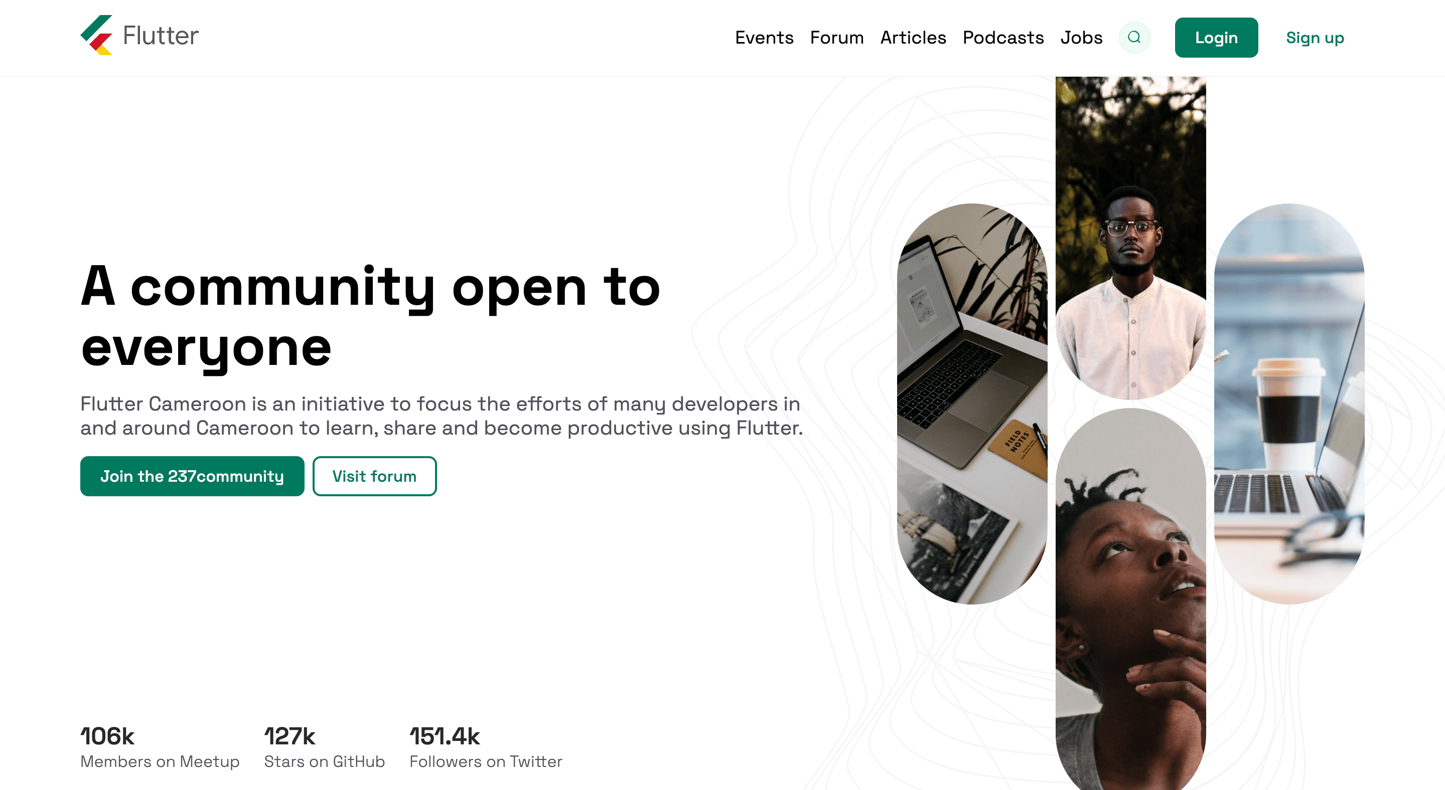The height and width of the screenshot is (790, 1445).
Task: Select the laptop and notebook photo
Action: [x=972, y=404]
